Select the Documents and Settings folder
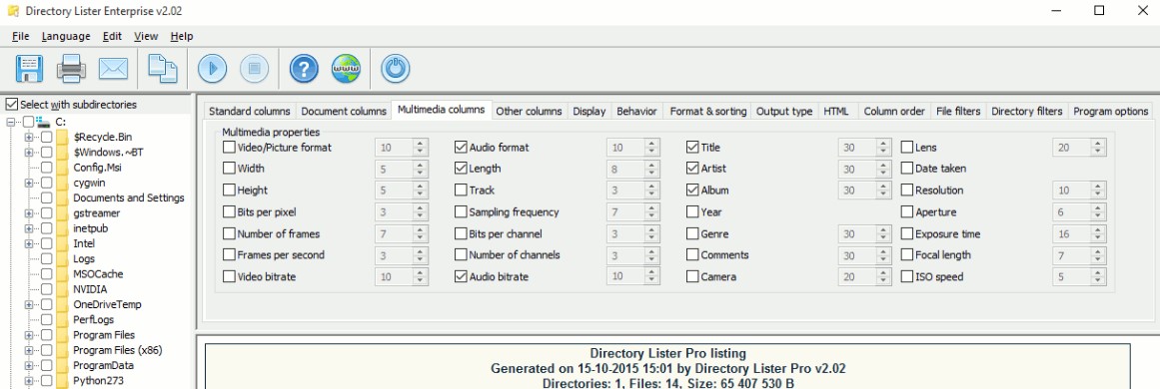This screenshot has height=389, width=1160. [129, 197]
